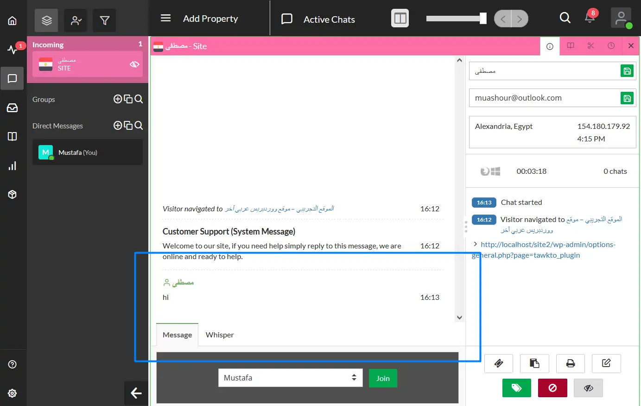
Task: Open the reporting bar chart icon
Action: [13, 165]
